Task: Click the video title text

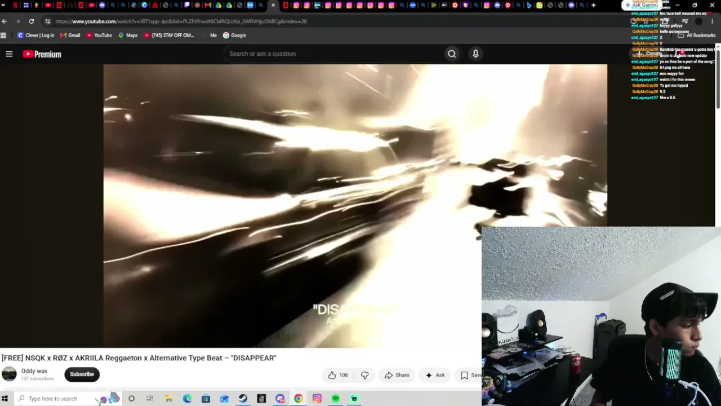Action: pos(139,358)
